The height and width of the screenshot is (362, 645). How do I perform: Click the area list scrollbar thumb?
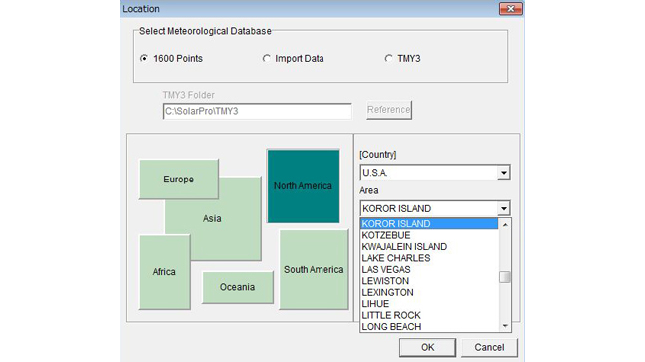point(505,277)
